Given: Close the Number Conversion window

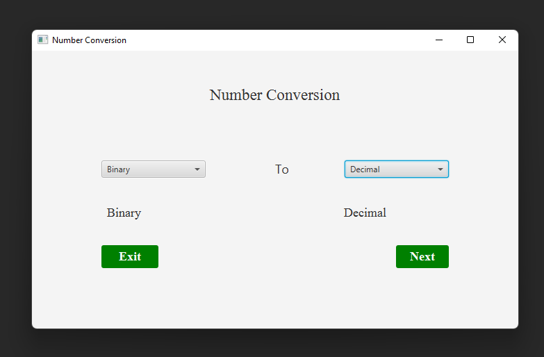Looking at the screenshot, I should [502, 40].
